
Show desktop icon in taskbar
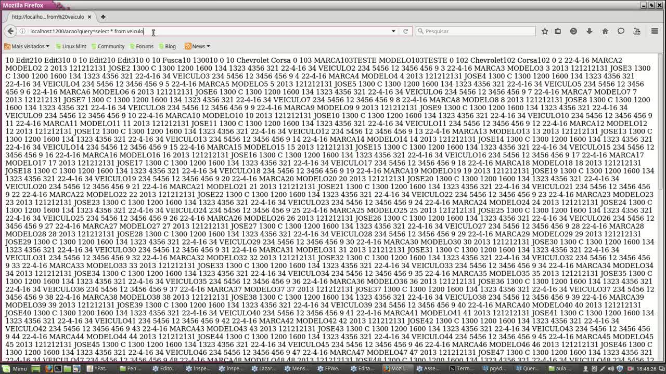point(36,369)
